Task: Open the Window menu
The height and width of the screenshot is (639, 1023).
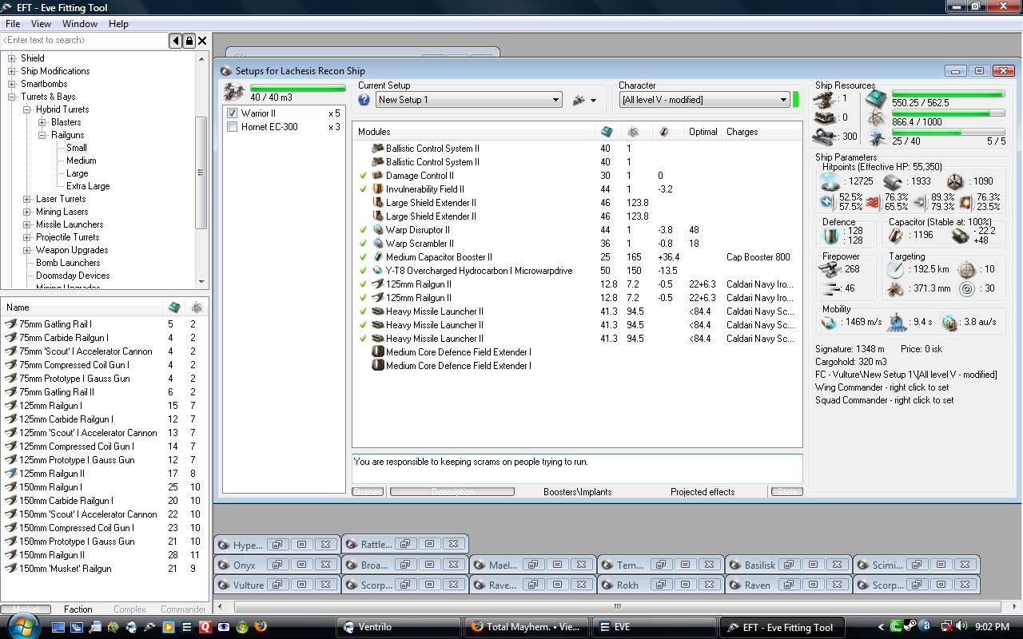Action: pos(80,24)
